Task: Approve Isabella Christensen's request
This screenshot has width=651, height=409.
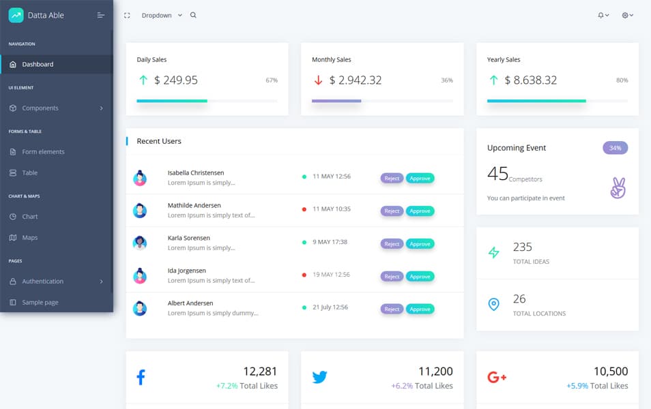Action: click(x=420, y=178)
